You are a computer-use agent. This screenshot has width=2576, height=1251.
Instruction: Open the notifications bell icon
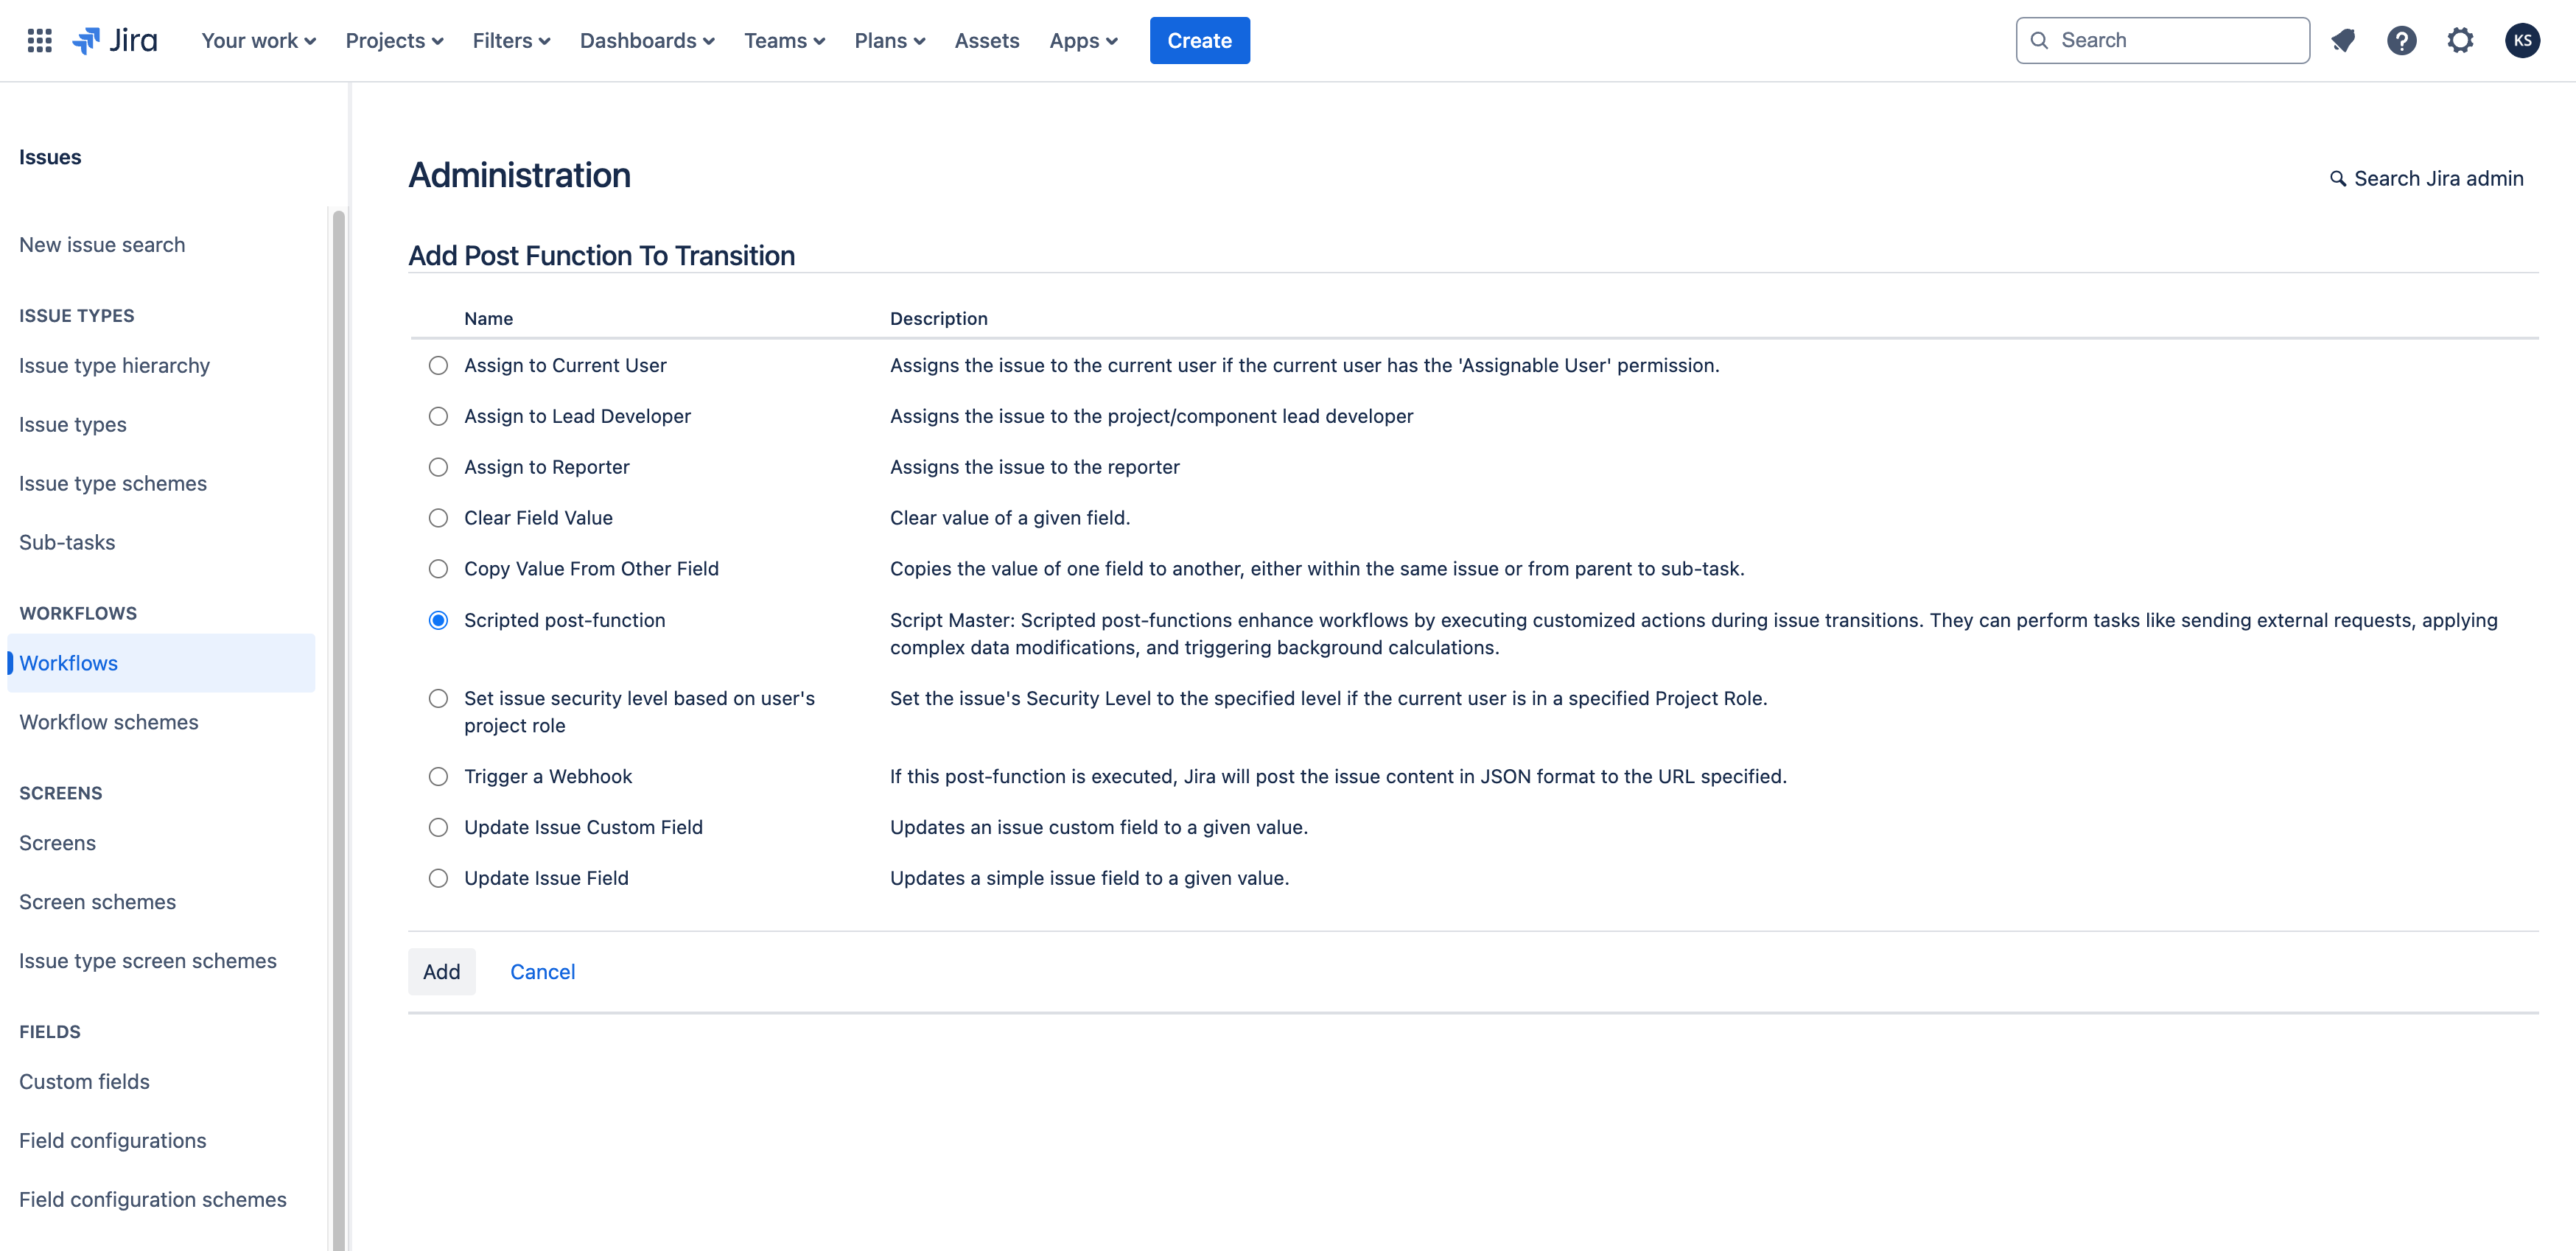(2342, 40)
